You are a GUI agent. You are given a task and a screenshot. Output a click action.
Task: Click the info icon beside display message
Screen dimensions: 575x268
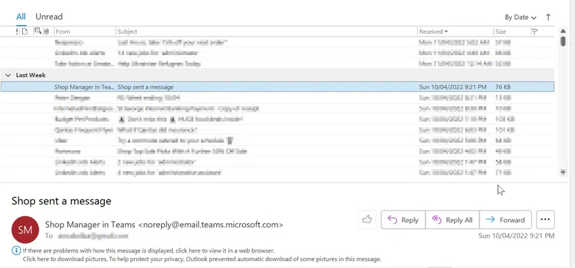[16, 251]
